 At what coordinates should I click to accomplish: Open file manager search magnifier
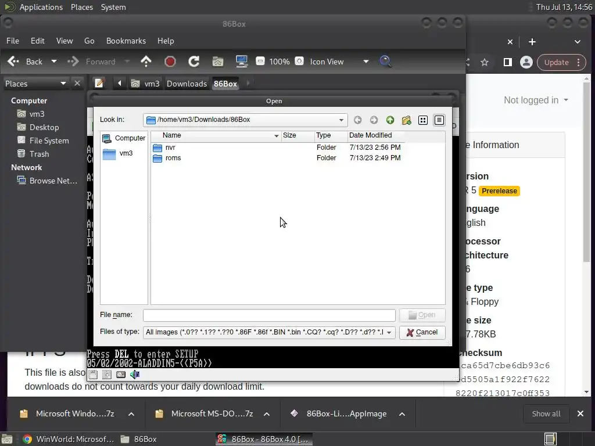point(385,62)
